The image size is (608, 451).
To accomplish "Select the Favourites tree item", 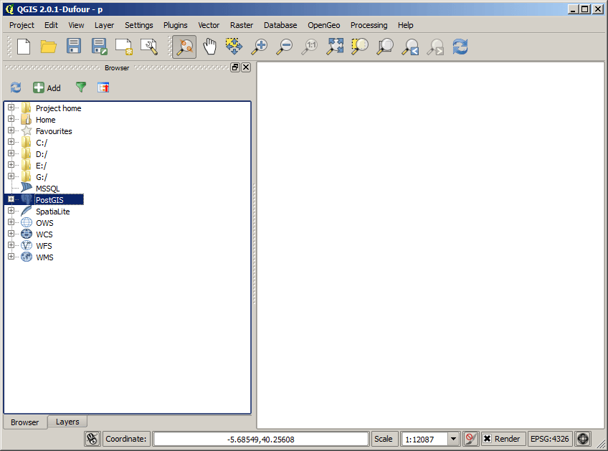I will [54, 131].
